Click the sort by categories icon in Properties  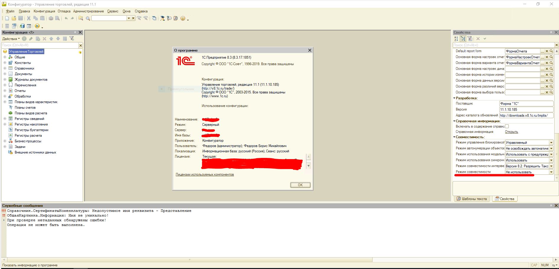click(x=463, y=39)
